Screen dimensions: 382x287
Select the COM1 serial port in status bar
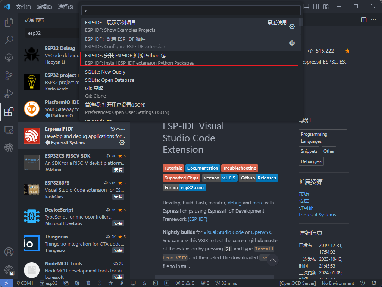tap(25, 283)
